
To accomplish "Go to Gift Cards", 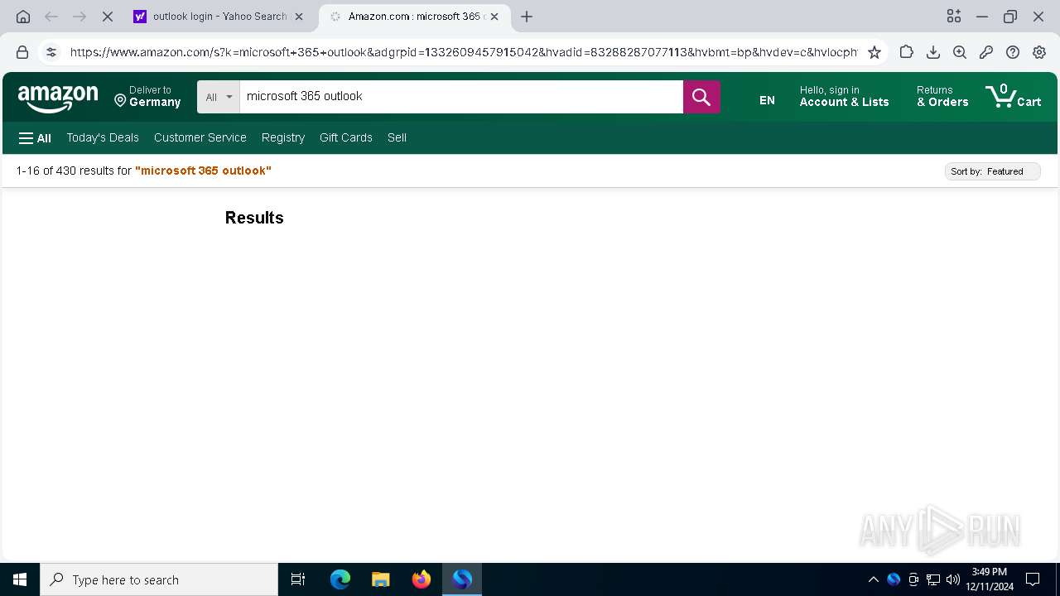I will 346,137.
